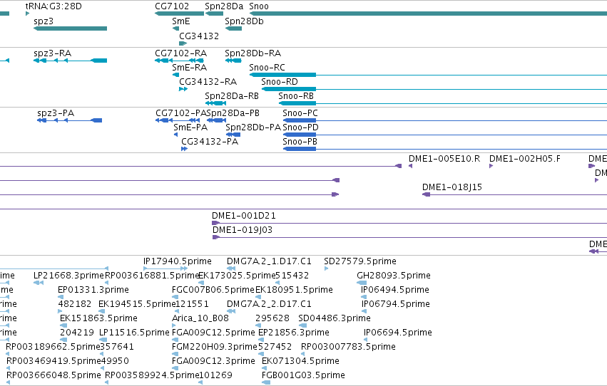
Task: Select the Spn28Db-PA protein feature
Action: click(233, 135)
